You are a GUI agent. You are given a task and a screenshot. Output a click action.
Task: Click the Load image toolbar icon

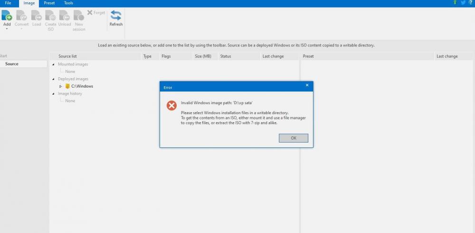point(37,15)
